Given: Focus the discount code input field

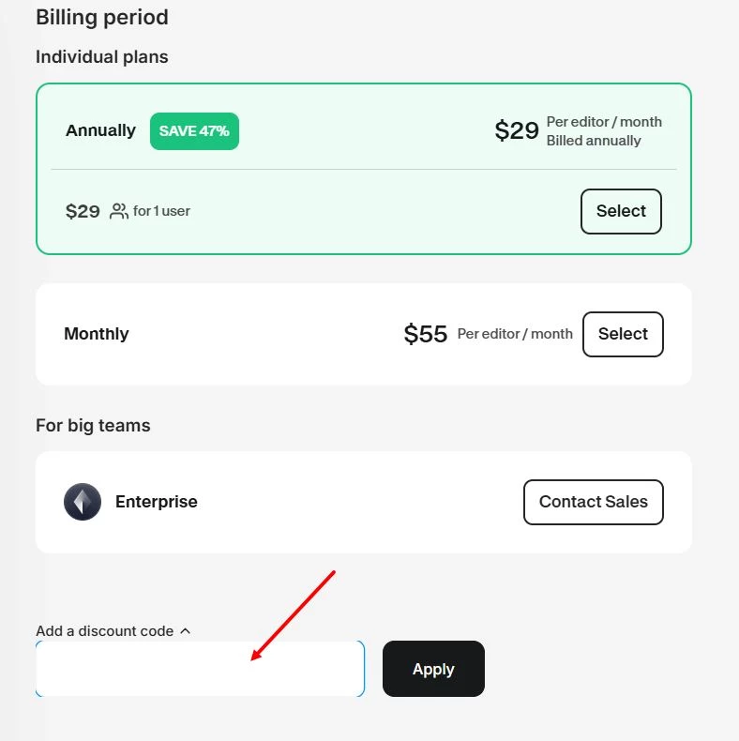Looking at the screenshot, I should [x=200, y=669].
